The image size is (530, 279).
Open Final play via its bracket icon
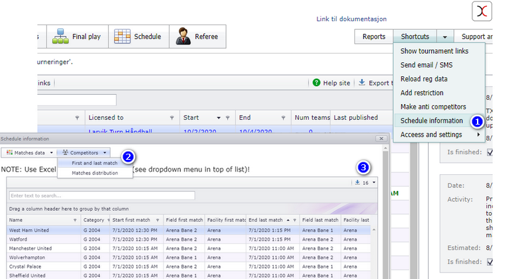[x=60, y=36]
